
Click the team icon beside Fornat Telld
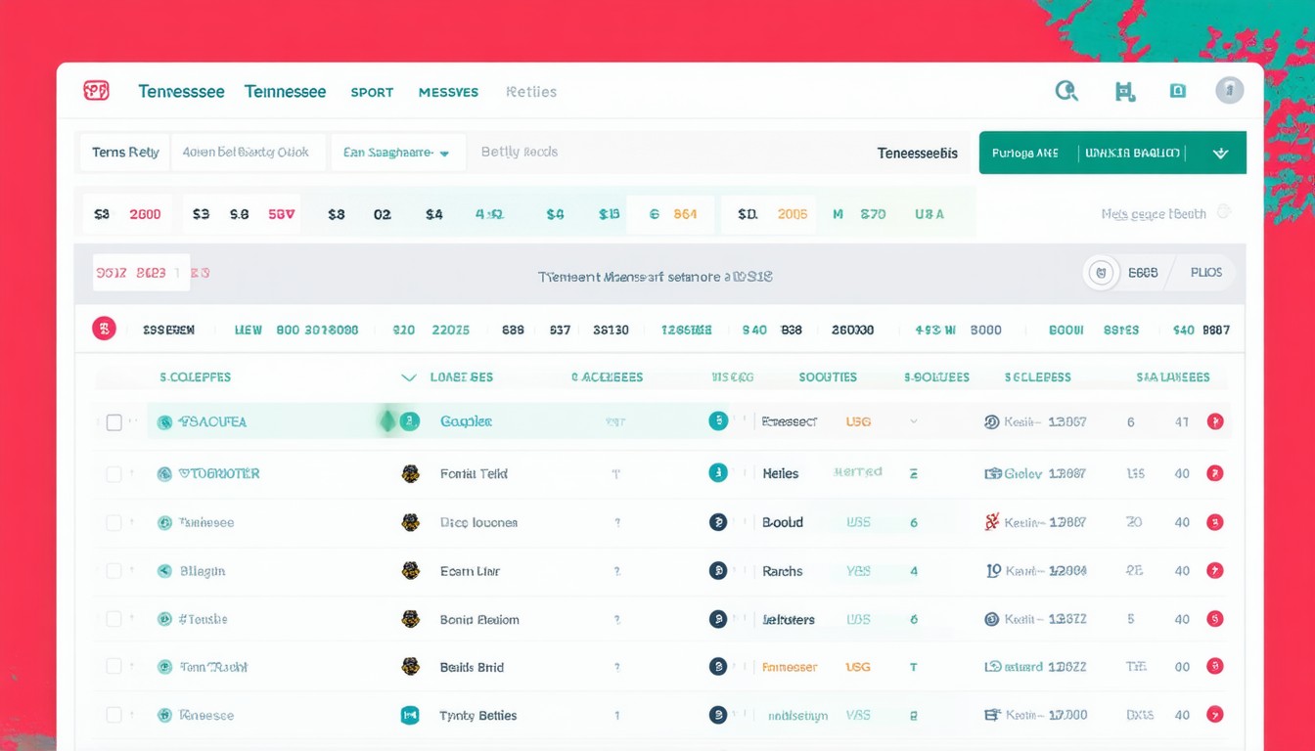[411, 474]
